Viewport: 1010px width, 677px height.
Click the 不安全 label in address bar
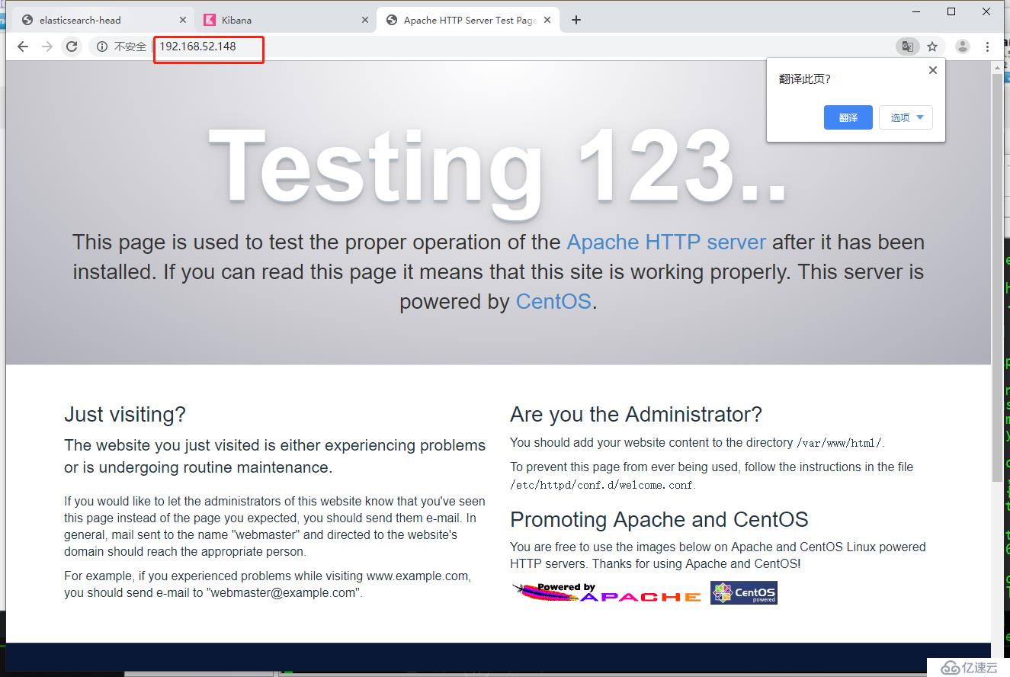(130, 47)
